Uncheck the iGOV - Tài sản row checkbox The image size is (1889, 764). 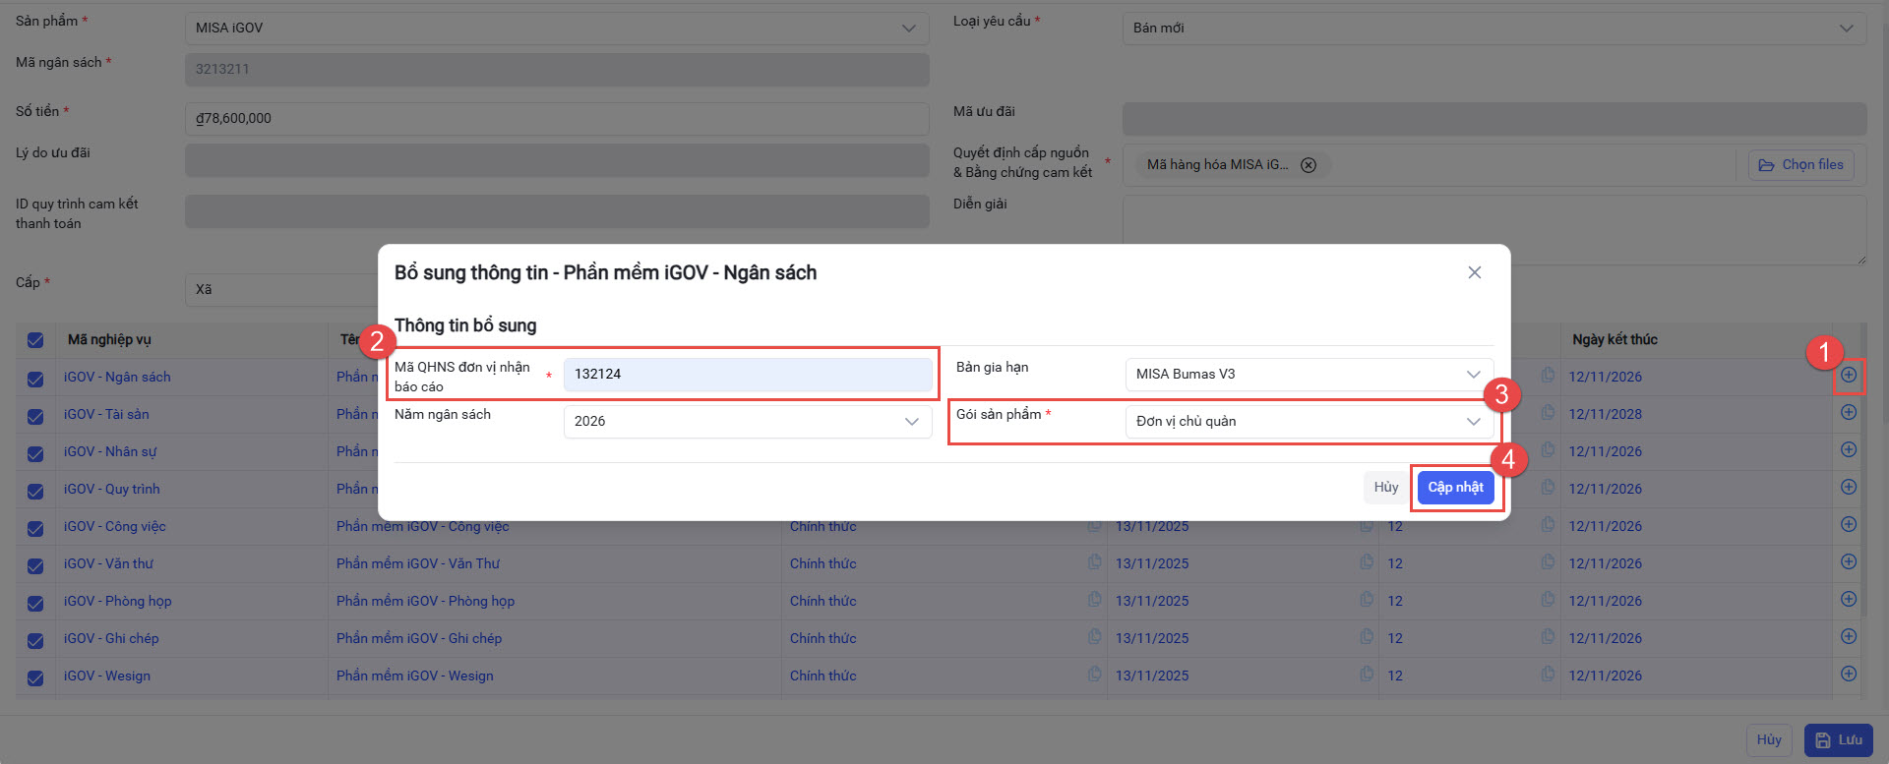tap(35, 416)
